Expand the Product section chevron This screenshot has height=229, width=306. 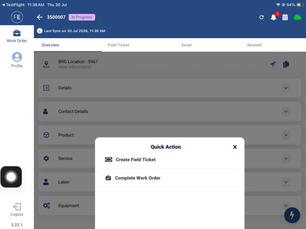pos(286,135)
